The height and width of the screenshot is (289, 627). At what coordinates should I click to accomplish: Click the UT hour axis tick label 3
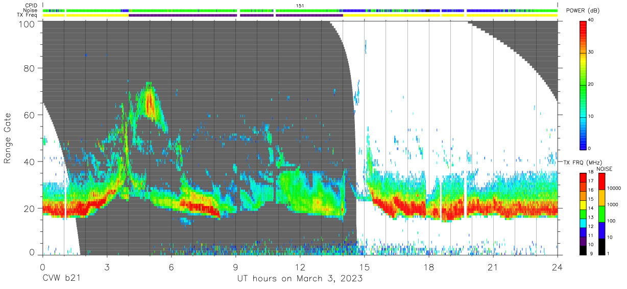(x=107, y=267)
